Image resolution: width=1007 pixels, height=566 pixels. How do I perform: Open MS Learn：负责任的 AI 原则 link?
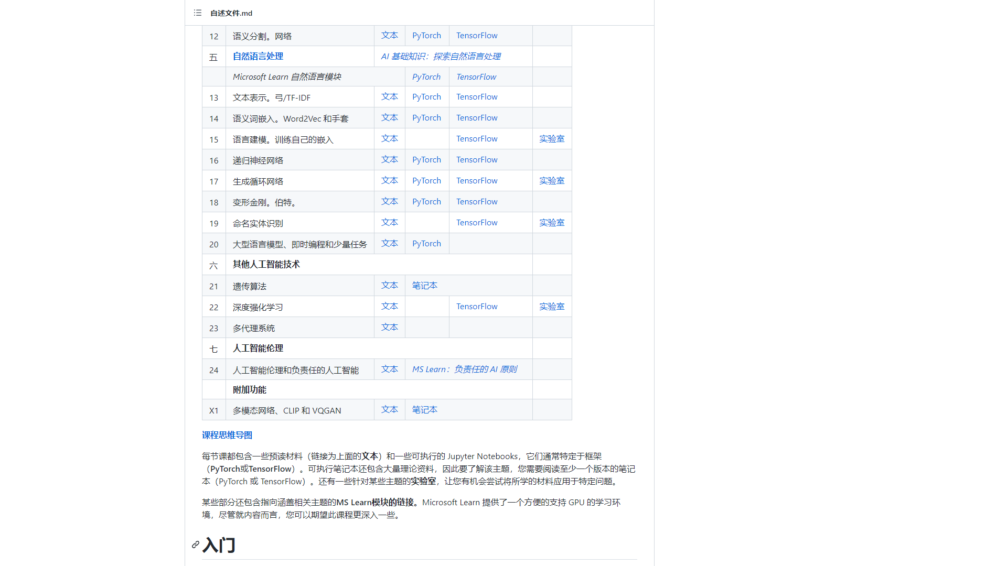pos(464,369)
